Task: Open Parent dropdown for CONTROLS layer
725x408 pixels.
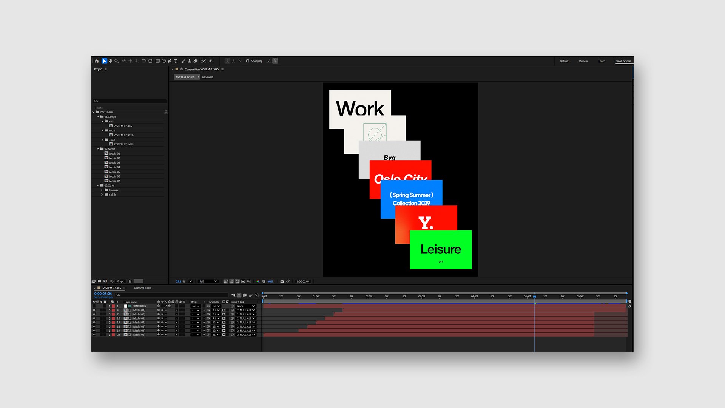Action: (246, 306)
